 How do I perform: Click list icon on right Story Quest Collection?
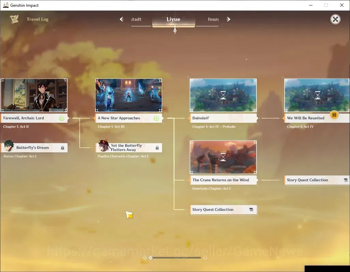tap(346, 180)
